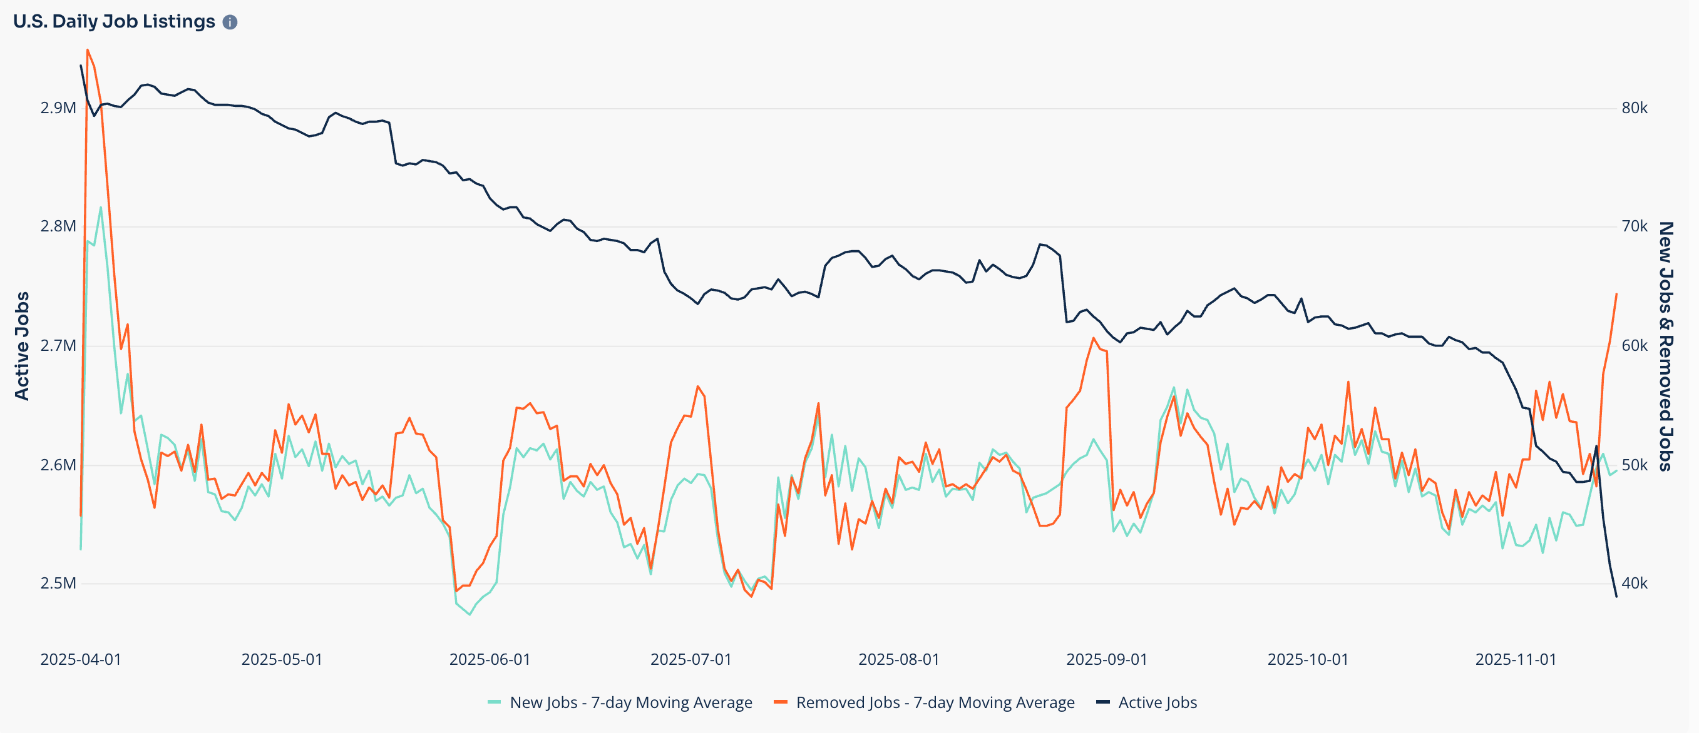Viewport: 1699px width, 733px height.
Task: Click the 40k right axis tick label
Action: tap(1635, 584)
